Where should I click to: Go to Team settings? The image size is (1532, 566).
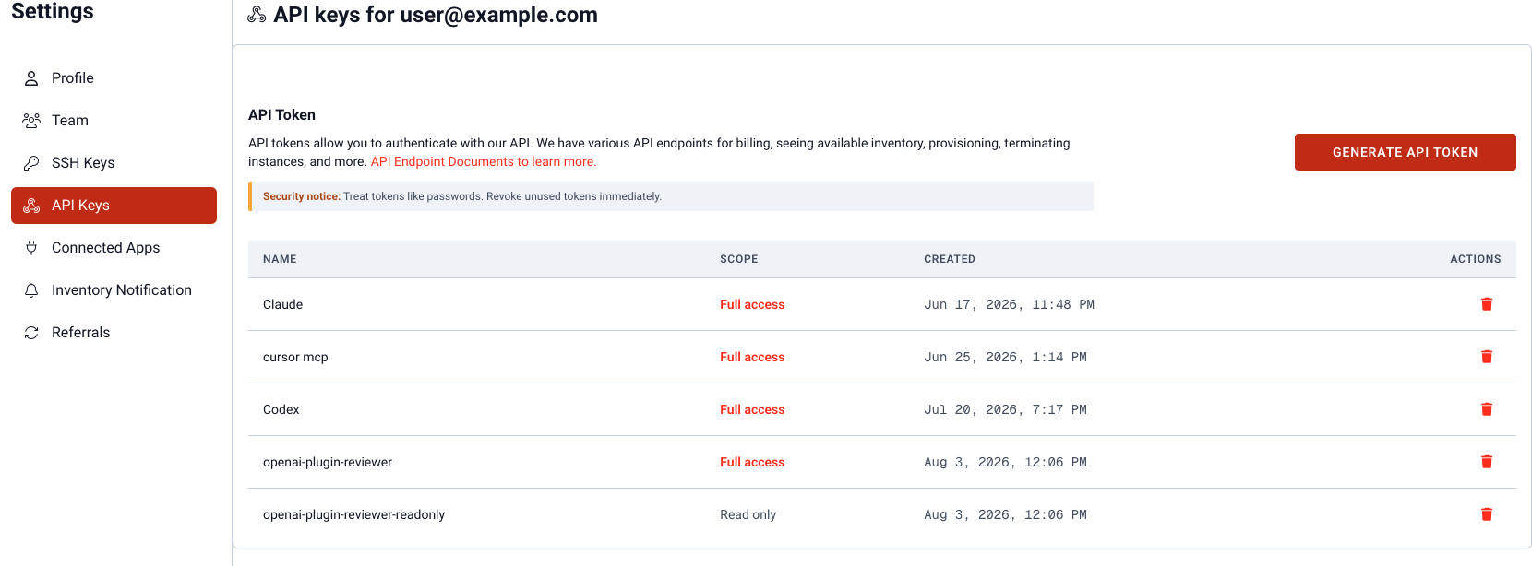point(114,121)
